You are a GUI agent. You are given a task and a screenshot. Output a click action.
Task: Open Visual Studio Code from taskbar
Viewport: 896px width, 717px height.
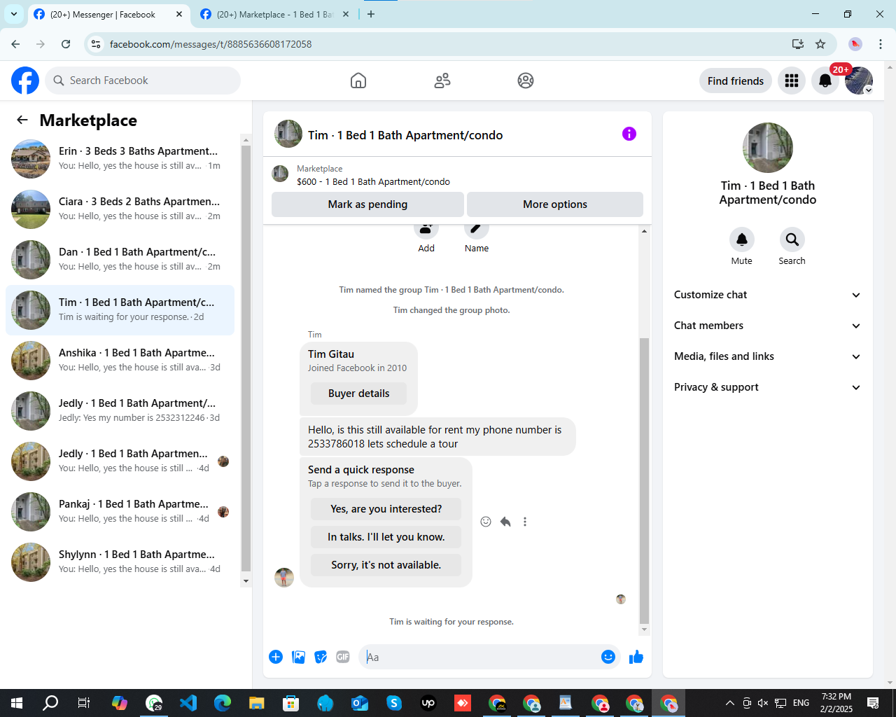[188, 703]
